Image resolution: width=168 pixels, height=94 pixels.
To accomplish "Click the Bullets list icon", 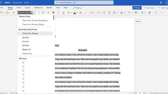I will (92, 13).
